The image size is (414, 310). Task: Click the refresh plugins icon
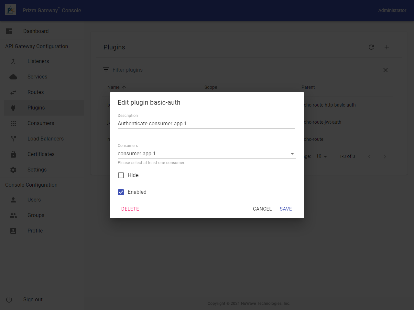click(371, 47)
